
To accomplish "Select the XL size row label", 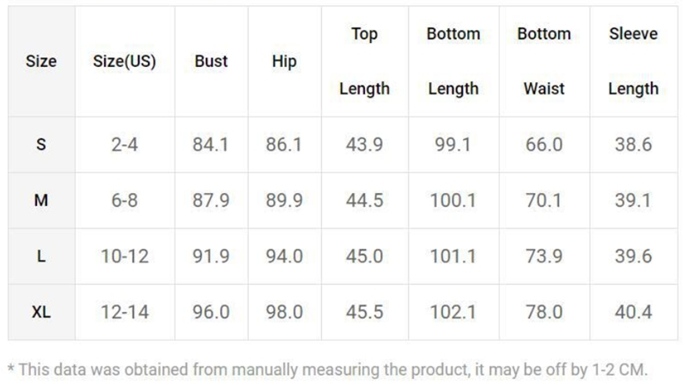I will [x=41, y=312].
